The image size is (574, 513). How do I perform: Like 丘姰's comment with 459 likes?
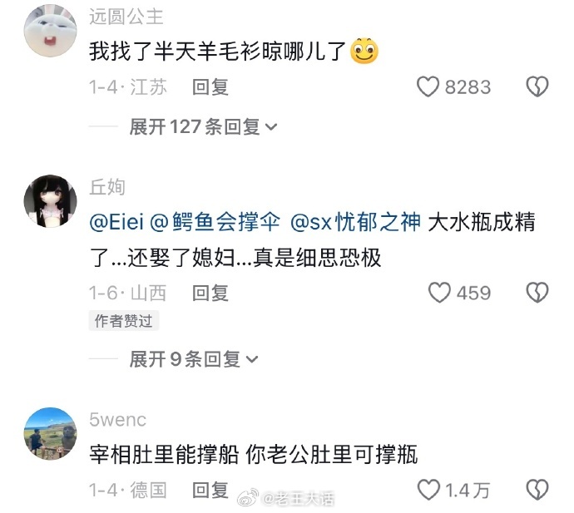[439, 293]
